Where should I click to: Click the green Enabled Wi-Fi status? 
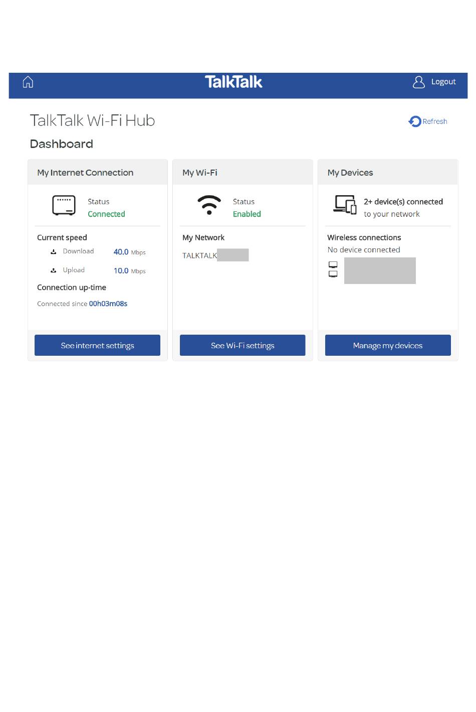[247, 214]
